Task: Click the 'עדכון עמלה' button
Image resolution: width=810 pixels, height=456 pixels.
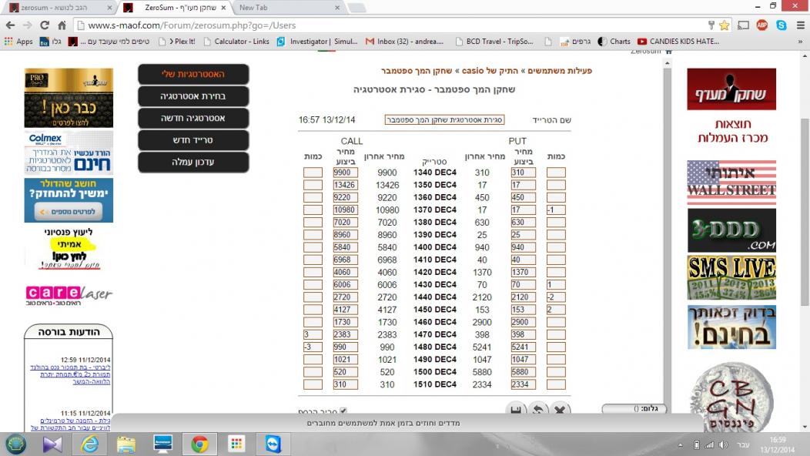Action: coord(193,163)
